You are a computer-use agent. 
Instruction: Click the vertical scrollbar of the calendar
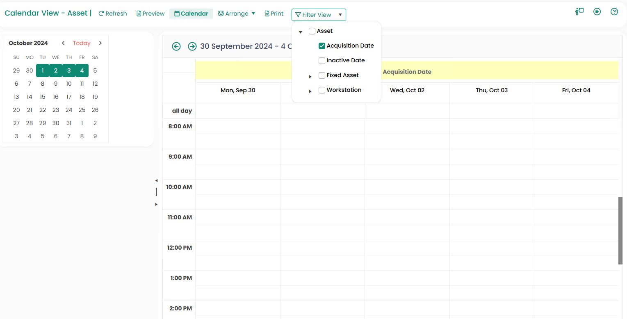620,230
